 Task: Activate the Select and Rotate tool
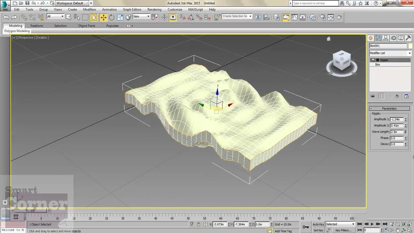click(112, 17)
